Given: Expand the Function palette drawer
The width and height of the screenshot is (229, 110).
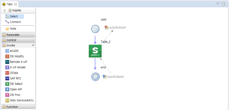Looking at the screenshot, I should [18, 107].
